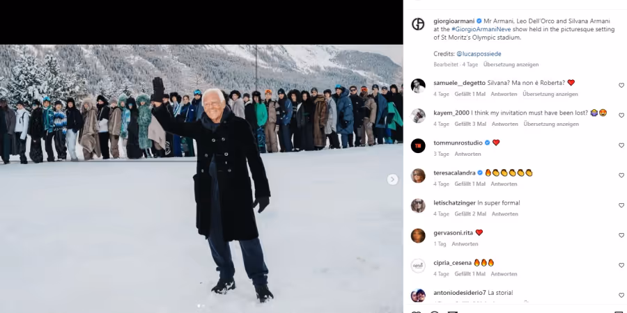View likes on kayem_2000's comment

(x=470, y=125)
